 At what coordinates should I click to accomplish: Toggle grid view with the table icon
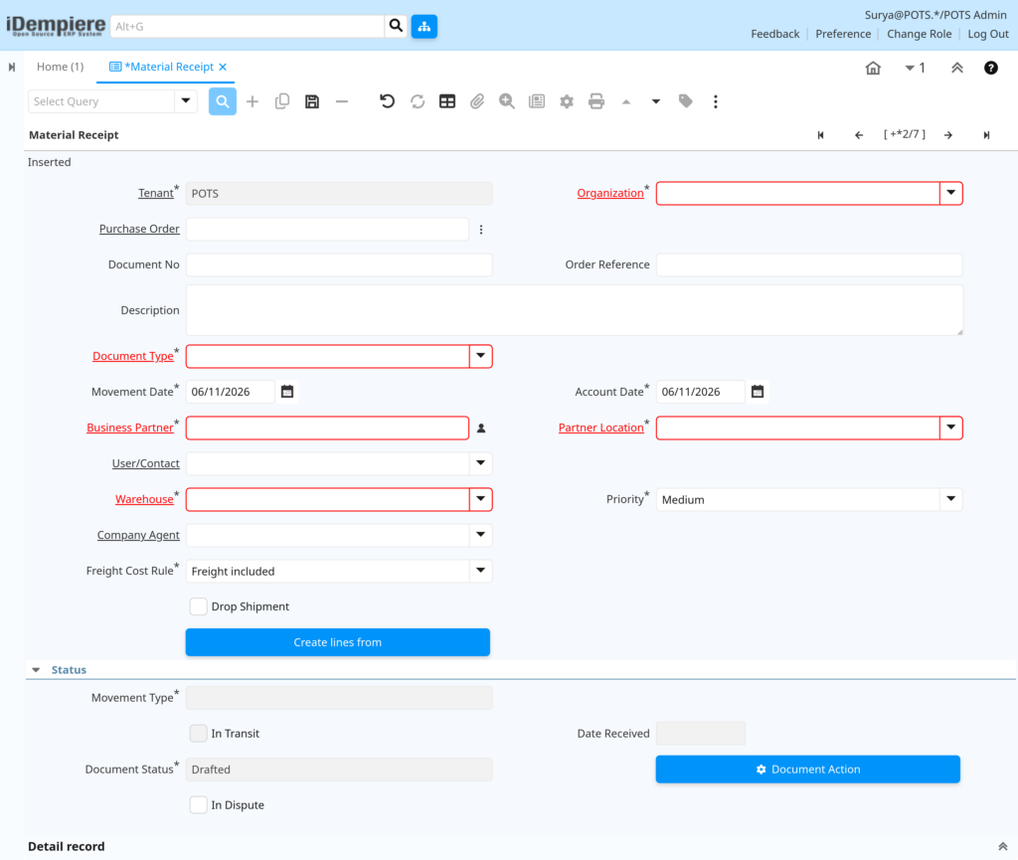(447, 101)
